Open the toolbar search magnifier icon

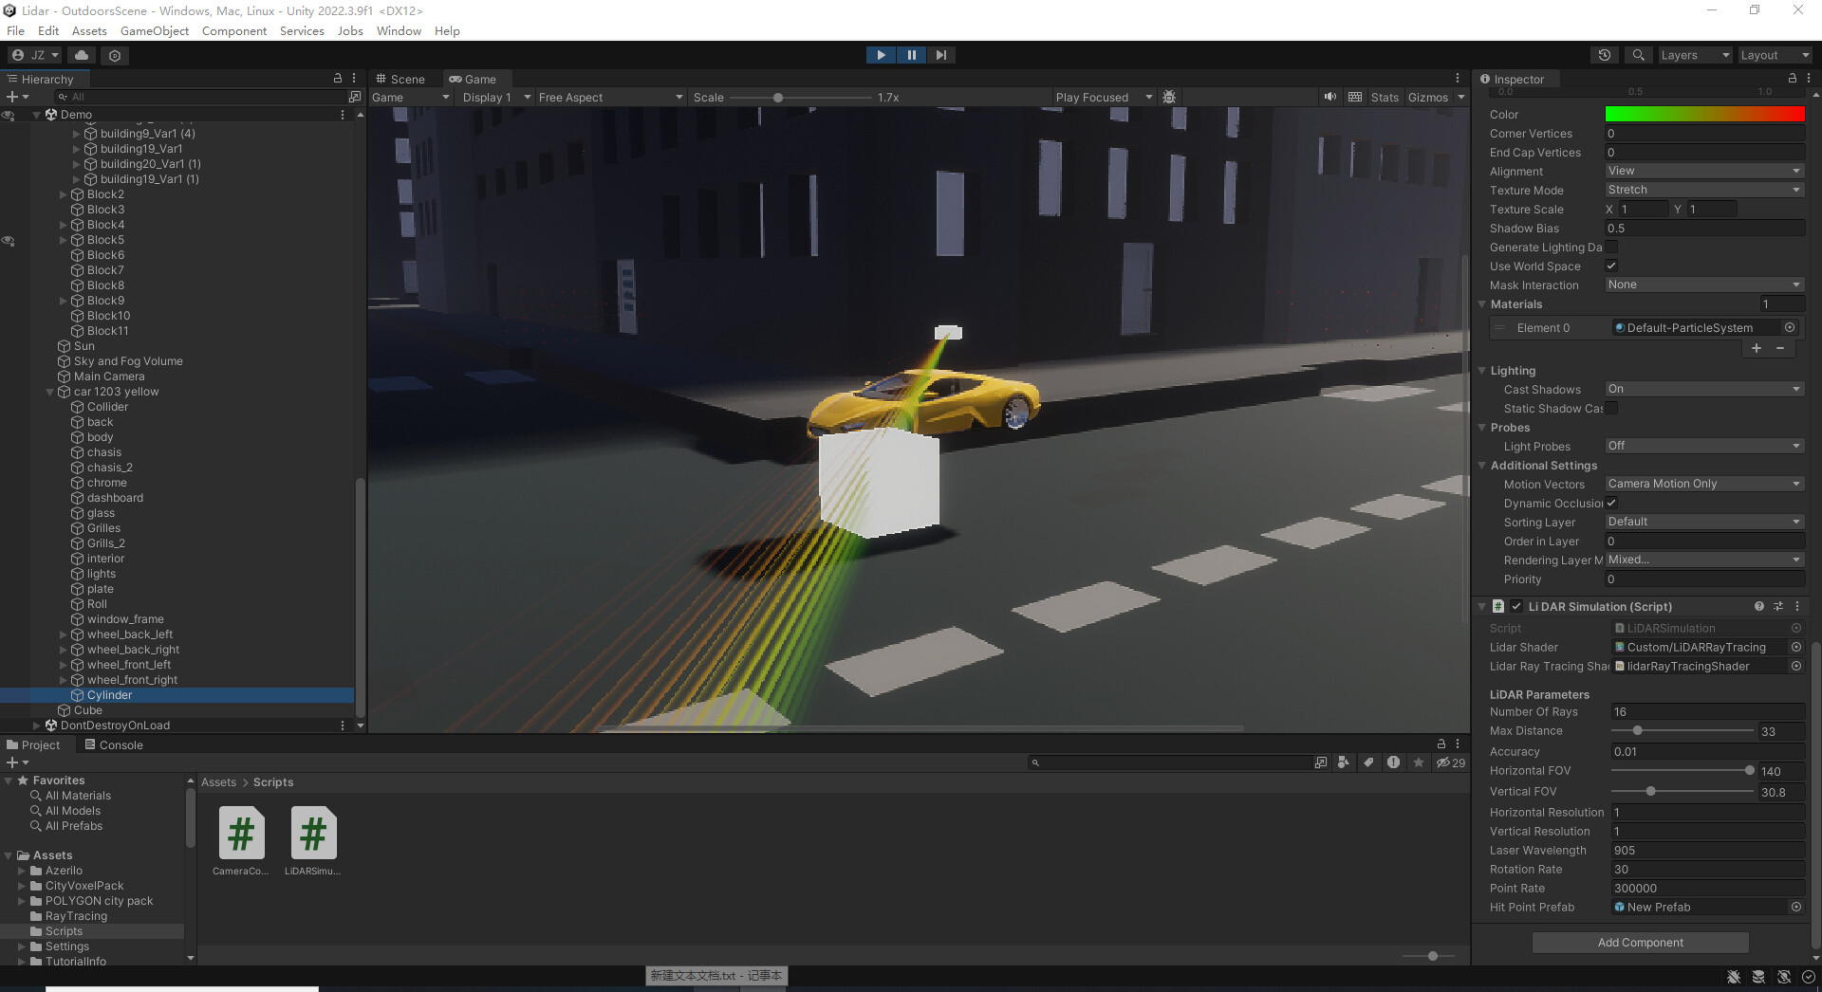[1638, 55]
